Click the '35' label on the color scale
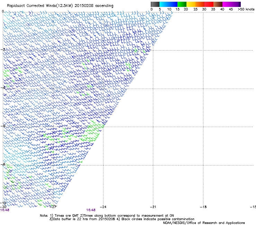The height and width of the screenshot is (225, 256). click(213, 9)
